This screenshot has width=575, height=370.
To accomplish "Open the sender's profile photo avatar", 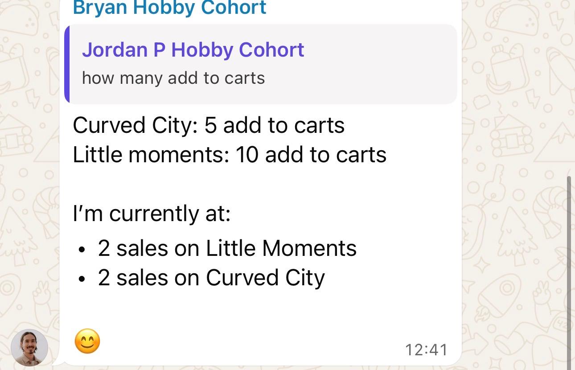I will [29, 348].
